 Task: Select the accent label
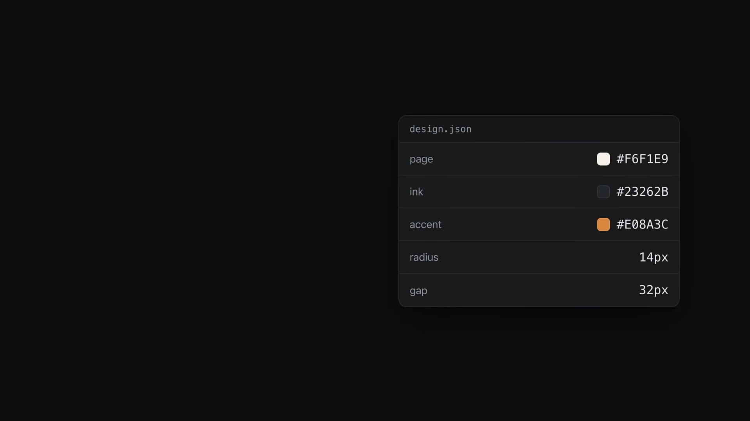pyautogui.click(x=425, y=225)
